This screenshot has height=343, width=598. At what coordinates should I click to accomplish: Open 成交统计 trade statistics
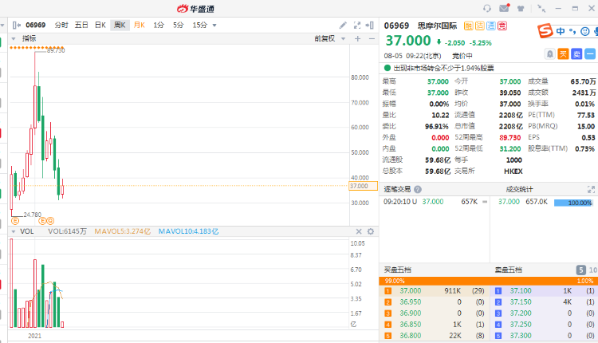pos(521,189)
